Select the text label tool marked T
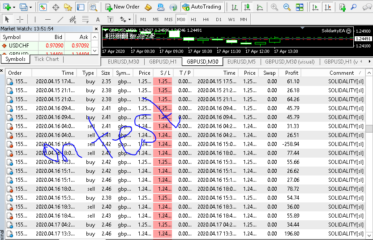Viewport: 373px width, 240px height. tap(110, 20)
